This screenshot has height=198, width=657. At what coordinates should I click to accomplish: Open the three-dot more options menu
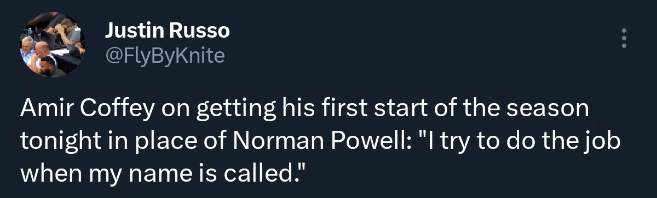pyautogui.click(x=624, y=39)
